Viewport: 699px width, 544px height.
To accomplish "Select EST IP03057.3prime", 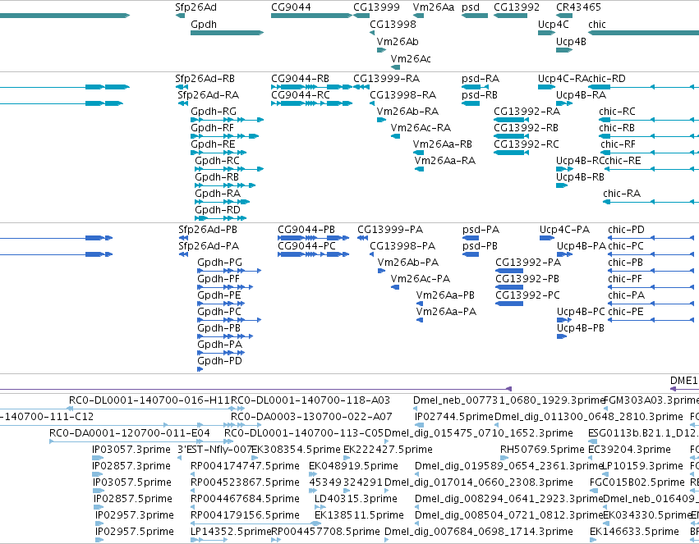I will tap(131, 450).
